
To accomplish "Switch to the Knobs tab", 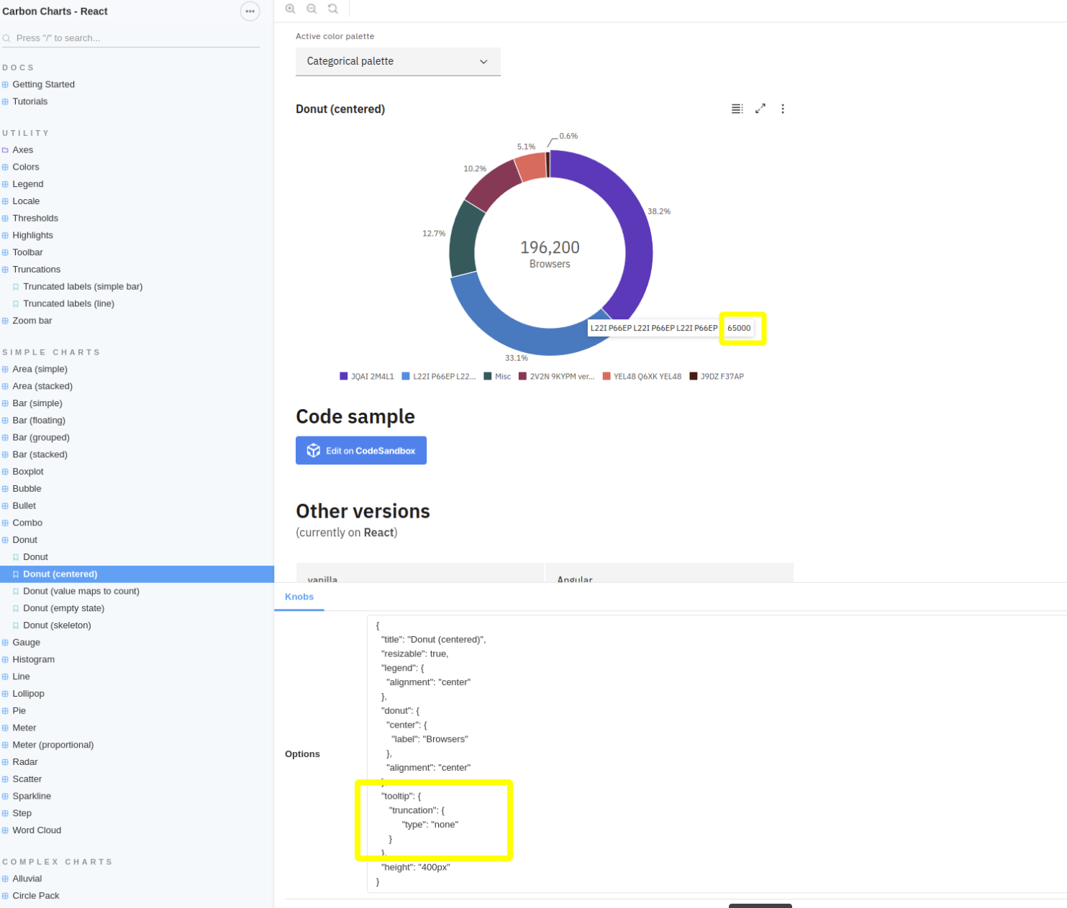I will (x=299, y=597).
